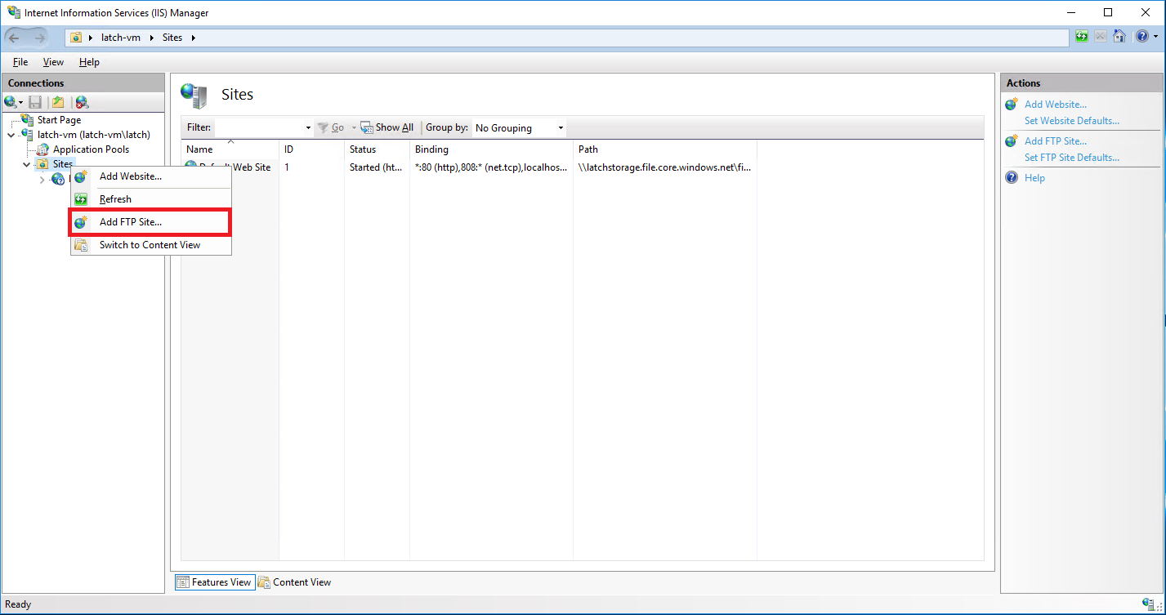
Task: Click the Save floppy icon in Connections
Action: (x=35, y=102)
